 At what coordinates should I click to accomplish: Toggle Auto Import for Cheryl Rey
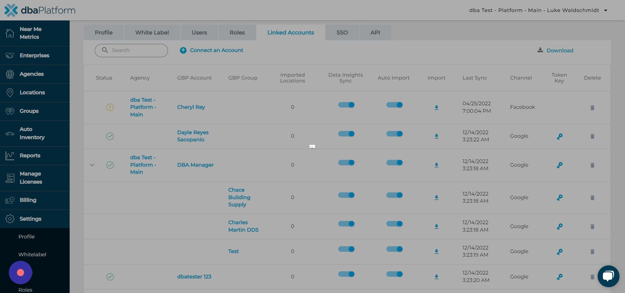click(x=395, y=105)
